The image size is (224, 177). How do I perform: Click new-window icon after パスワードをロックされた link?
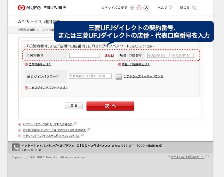click(x=75, y=123)
